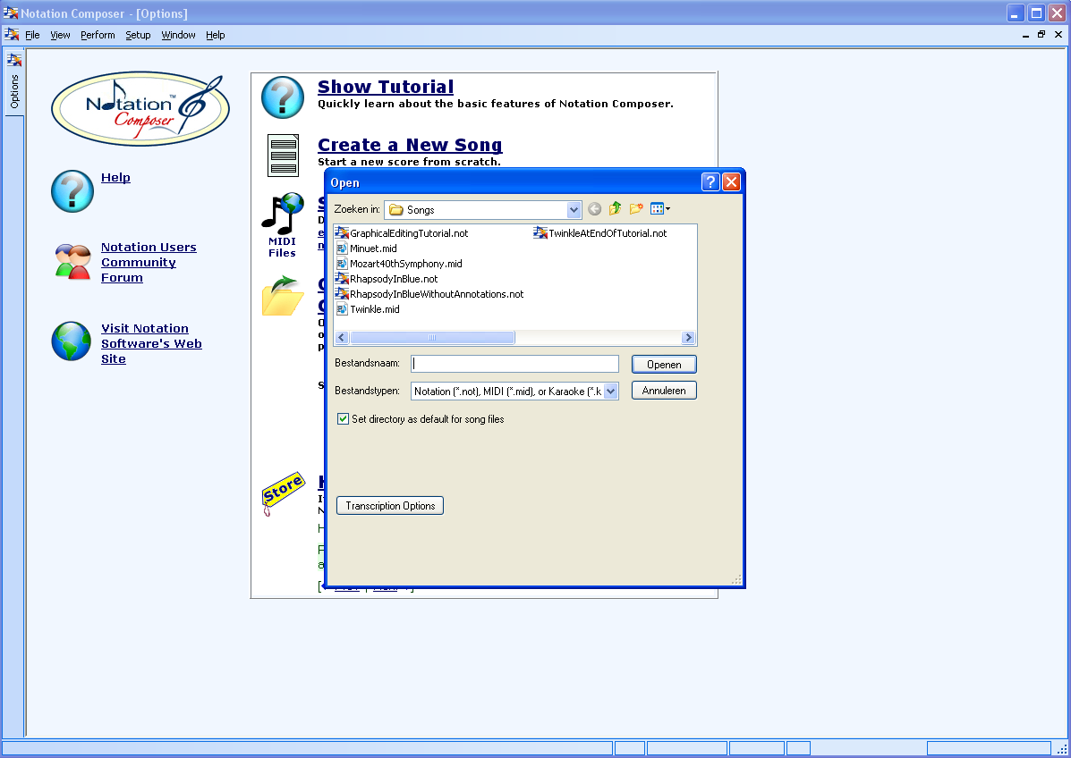Click the inner document minimize button in menu bar
Screen dimensions: 1071x758
click(1025, 34)
